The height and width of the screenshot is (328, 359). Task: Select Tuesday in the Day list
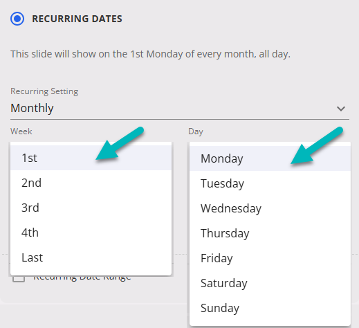(270, 183)
